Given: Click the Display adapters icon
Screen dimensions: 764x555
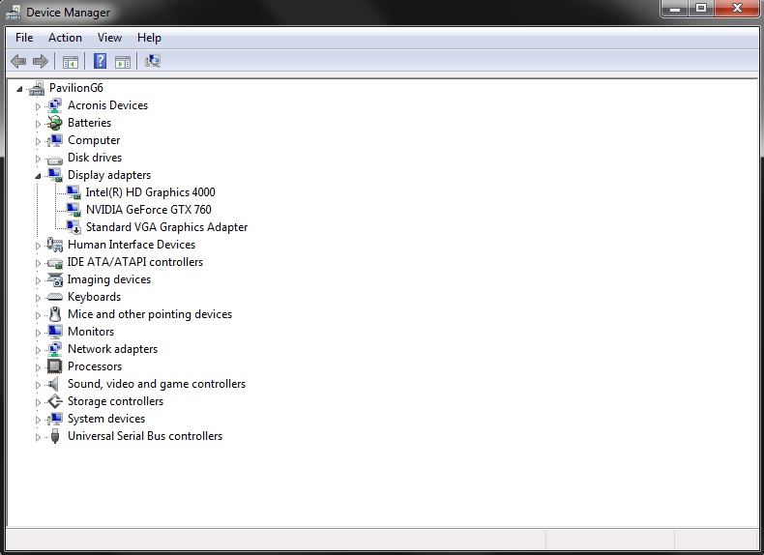Looking at the screenshot, I should pyautogui.click(x=54, y=175).
